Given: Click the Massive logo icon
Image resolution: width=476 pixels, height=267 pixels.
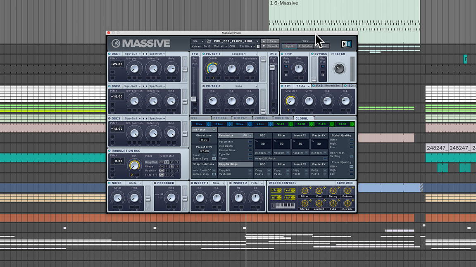Looking at the screenshot, I should click(116, 43).
